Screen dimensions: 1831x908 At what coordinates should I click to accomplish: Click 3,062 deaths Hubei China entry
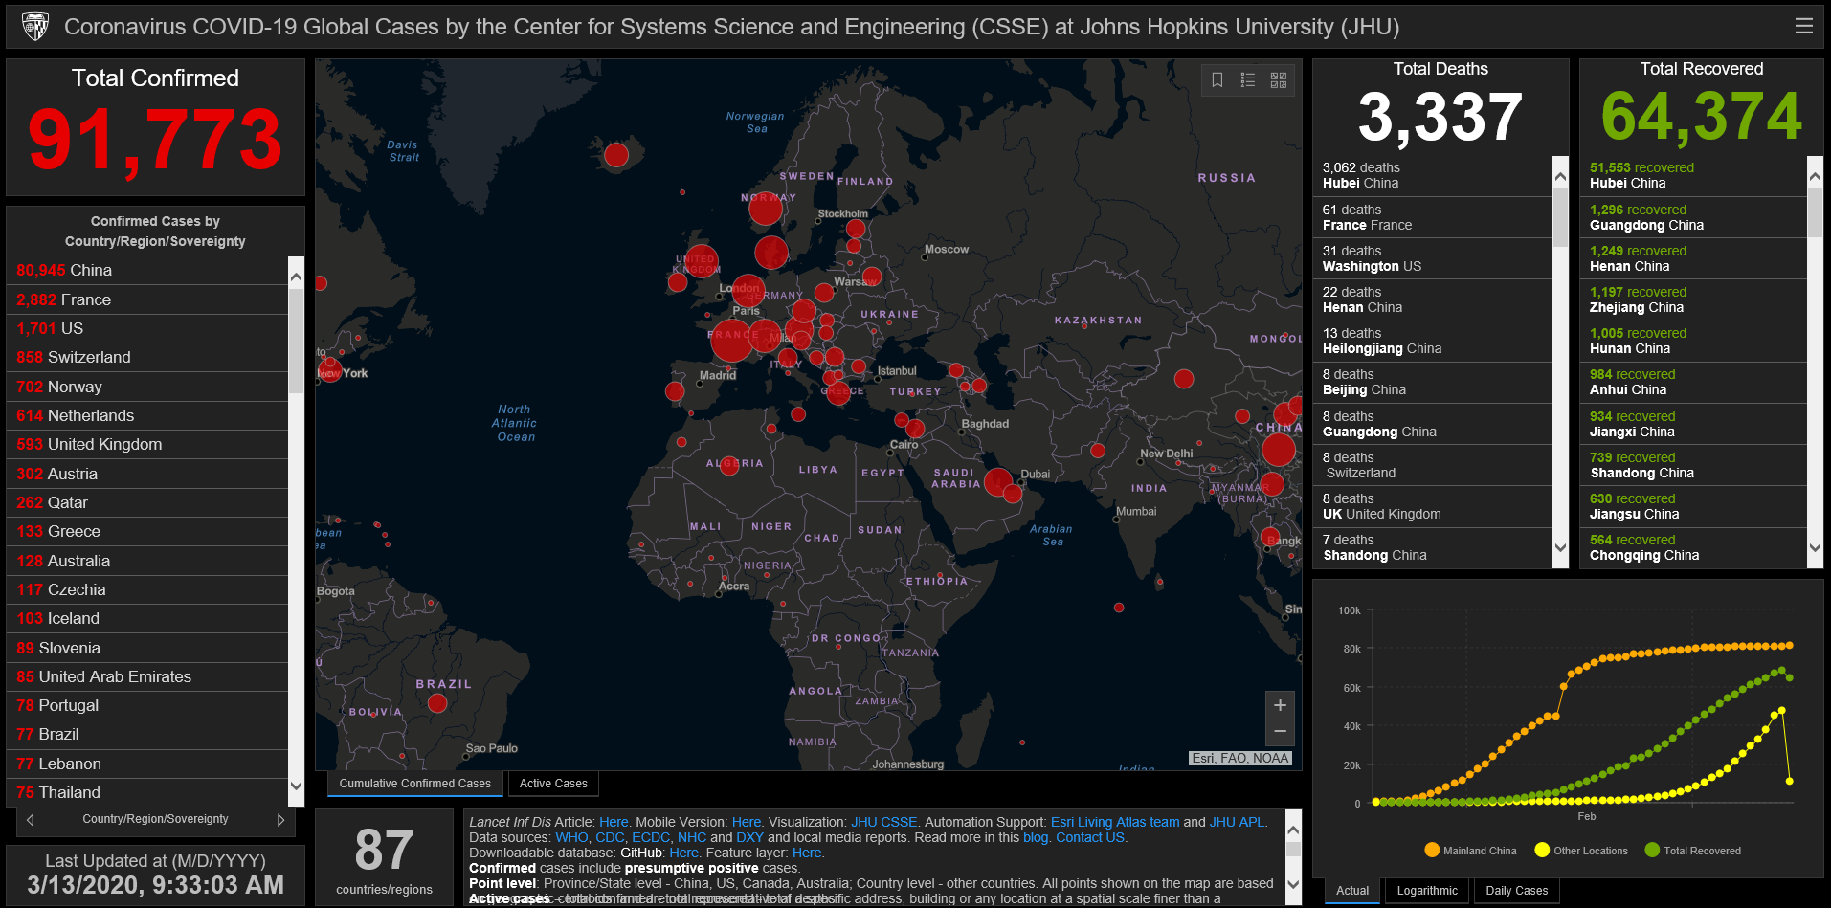[x=1433, y=175]
